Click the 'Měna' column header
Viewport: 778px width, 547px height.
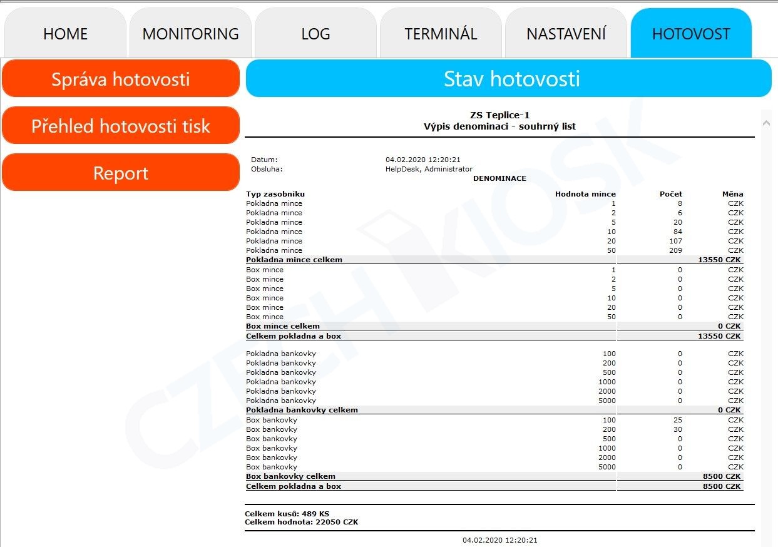tap(733, 194)
